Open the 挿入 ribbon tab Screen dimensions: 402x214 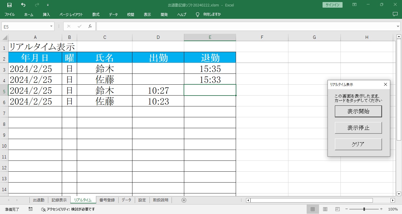[46, 14]
